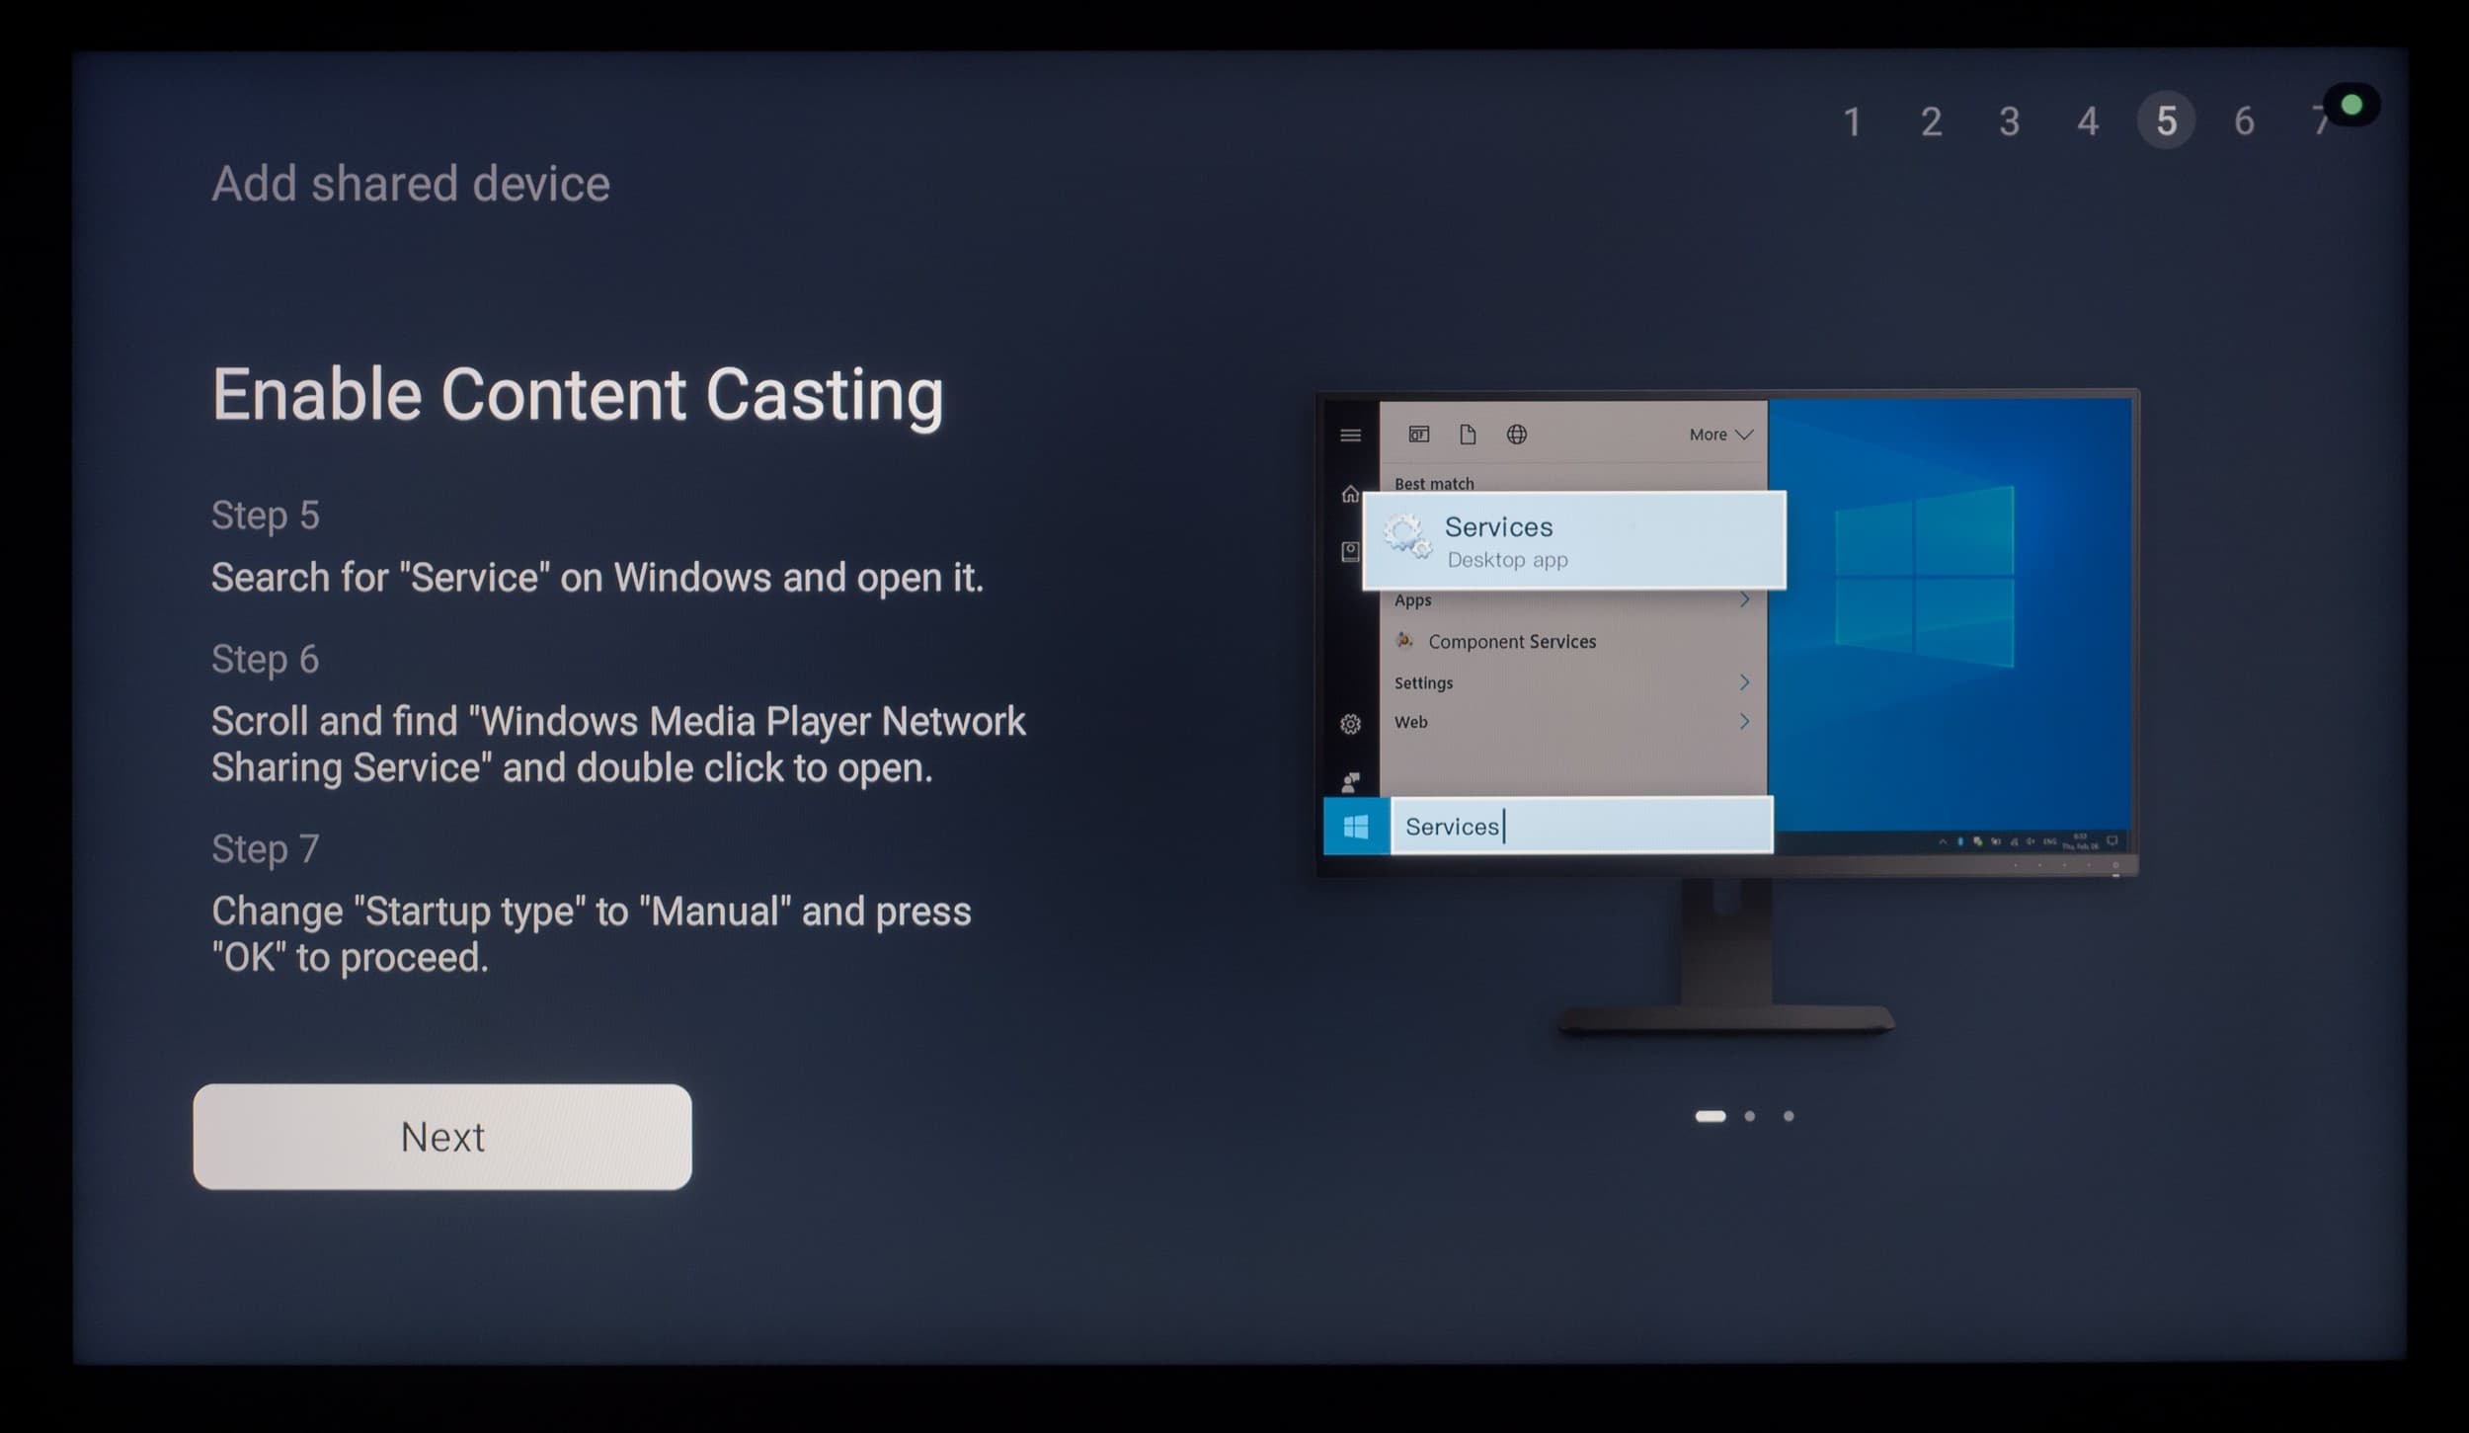The image size is (2469, 1433).
Task: Go to step 1 in the step indicator
Action: [x=1852, y=121]
